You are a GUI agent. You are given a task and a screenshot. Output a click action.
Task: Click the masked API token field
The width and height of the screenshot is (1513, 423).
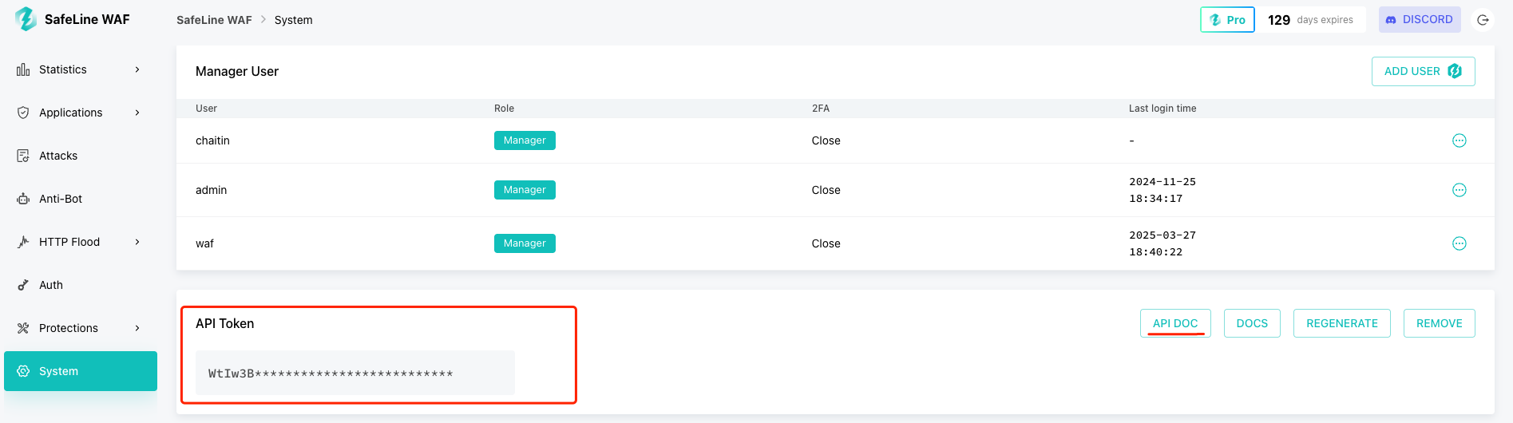[355, 373]
